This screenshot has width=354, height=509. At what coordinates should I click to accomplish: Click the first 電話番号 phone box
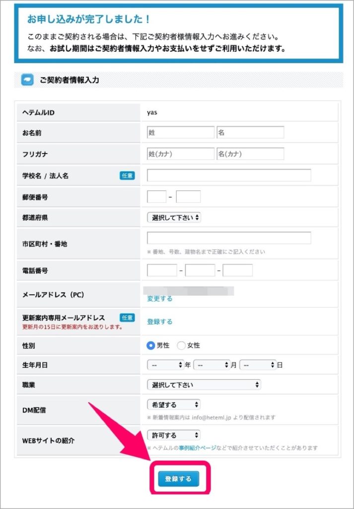(162, 270)
